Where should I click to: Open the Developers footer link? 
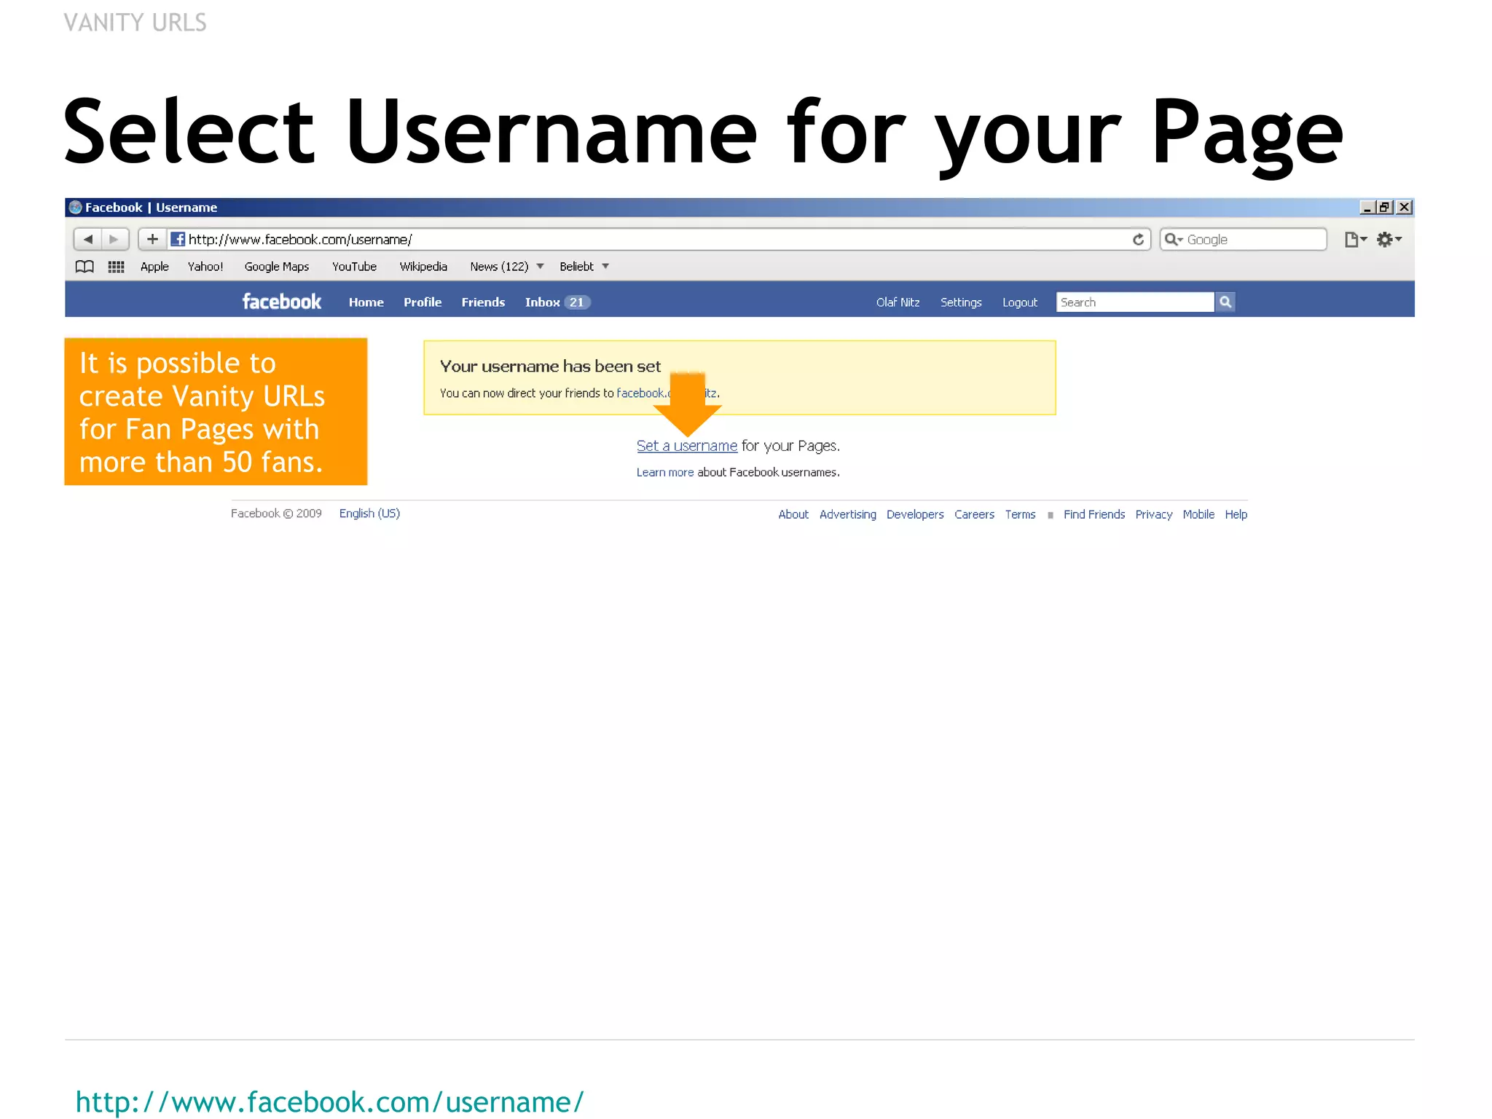(x=915, y=514)
